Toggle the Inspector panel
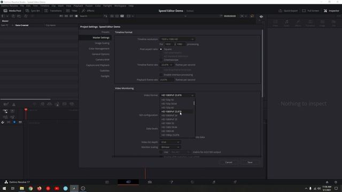Viewport: 342px width, 192px height. 331,11
